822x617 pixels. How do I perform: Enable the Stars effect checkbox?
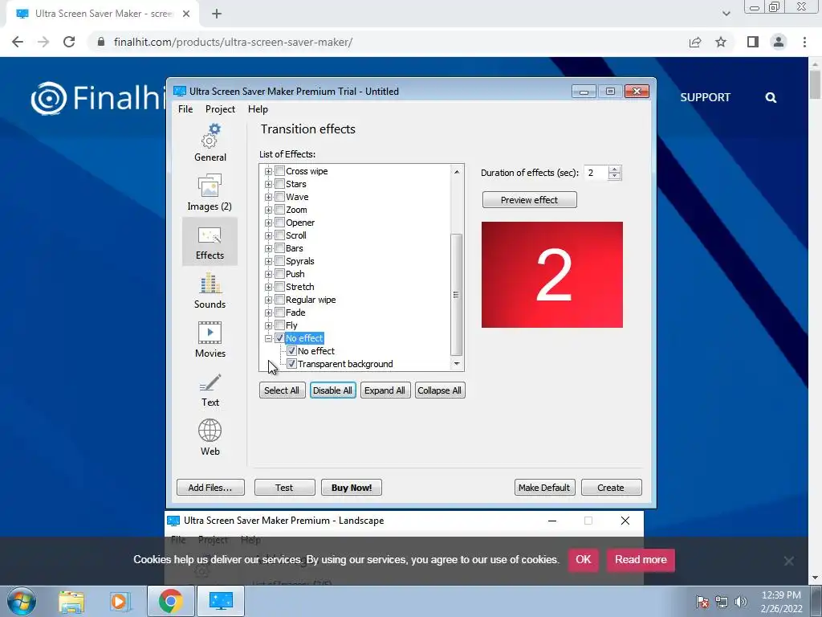[x=280, y=184]
